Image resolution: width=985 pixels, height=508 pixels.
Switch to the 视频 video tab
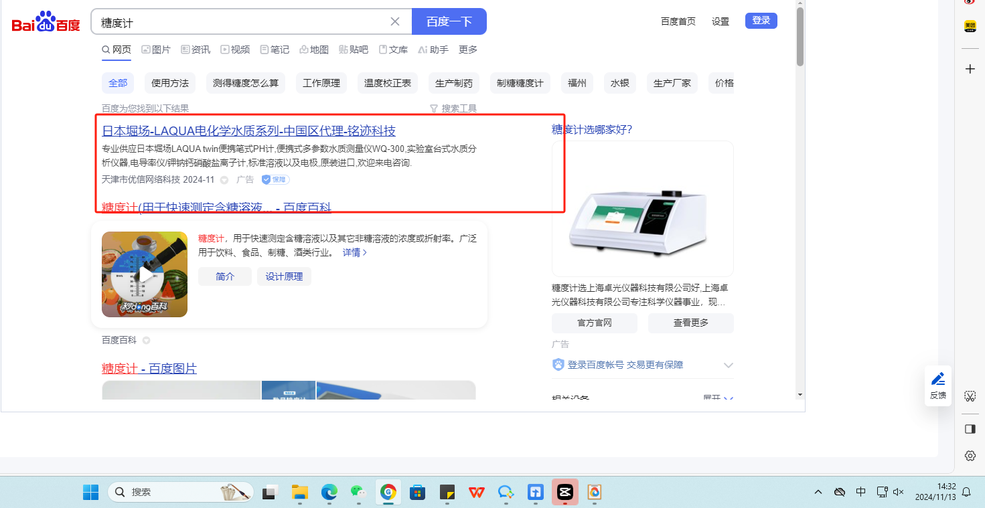235,50
